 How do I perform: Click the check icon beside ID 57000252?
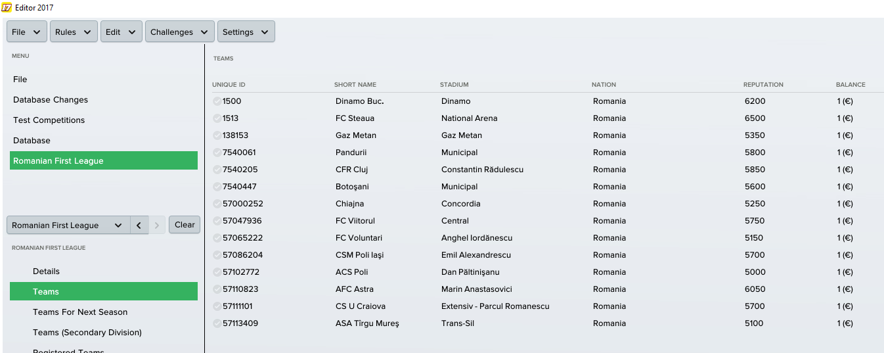pos(217,204)
